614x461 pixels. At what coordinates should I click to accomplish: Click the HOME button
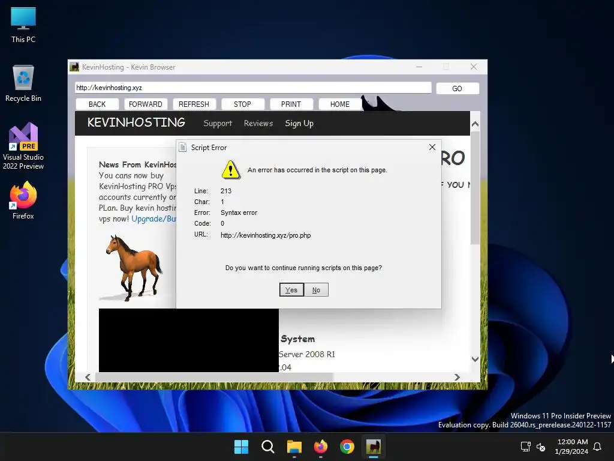point(339,104)
